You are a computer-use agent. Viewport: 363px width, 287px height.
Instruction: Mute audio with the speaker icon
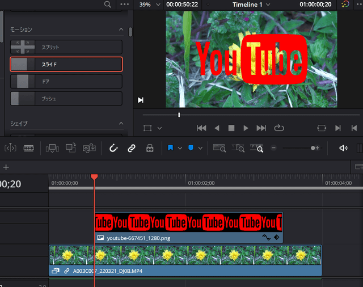point(343,148)
